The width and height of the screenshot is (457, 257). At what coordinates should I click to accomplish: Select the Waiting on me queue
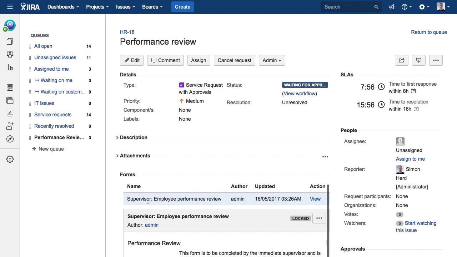pyautogui.click(x=56, y=80)
